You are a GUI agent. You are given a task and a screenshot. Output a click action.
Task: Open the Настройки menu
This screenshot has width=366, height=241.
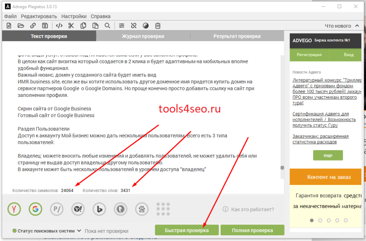[x=74, y=16]
